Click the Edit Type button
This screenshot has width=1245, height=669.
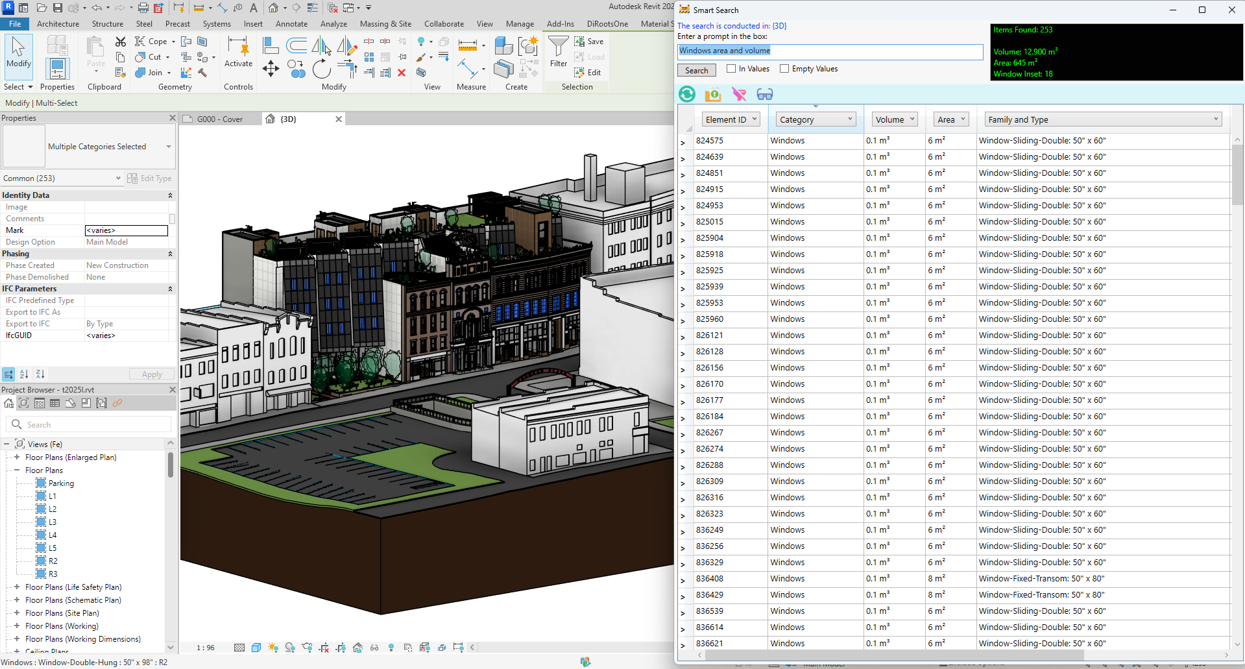[150, 178]
